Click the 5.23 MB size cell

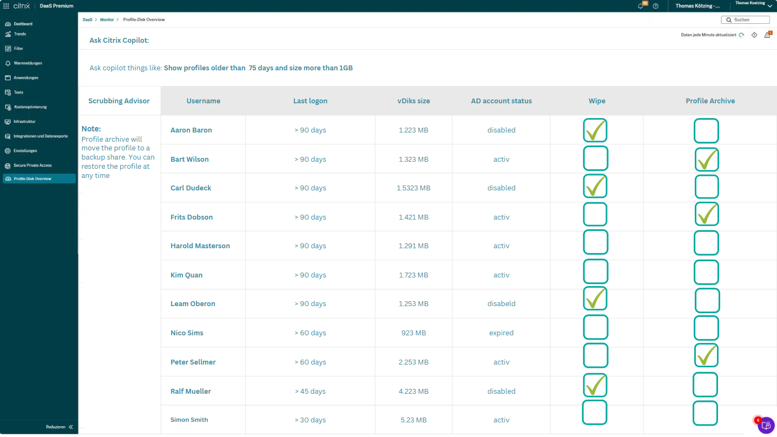pos(413,420)
